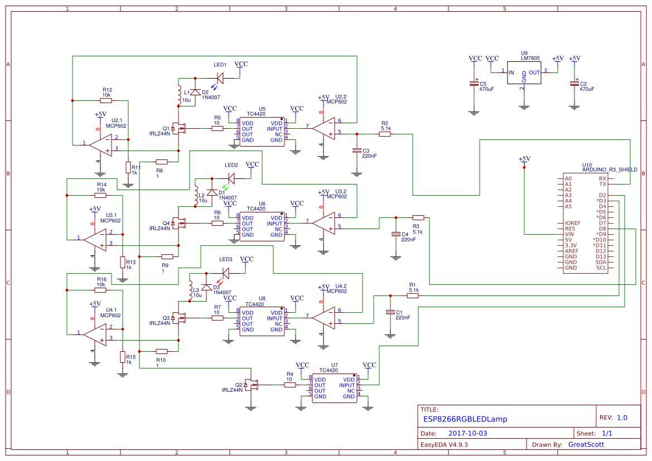Click the EasyEDA V4.9.3 label
The height and width of the screenshot is (461, 652).
click(x=444, y=444)
